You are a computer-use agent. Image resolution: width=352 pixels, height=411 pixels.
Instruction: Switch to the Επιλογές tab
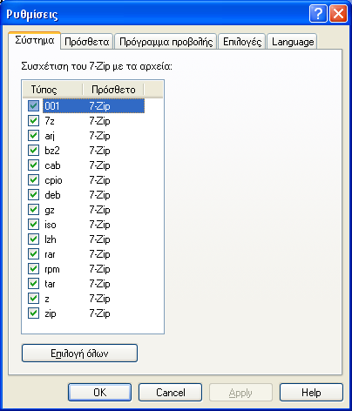click(x=242, y=42)
